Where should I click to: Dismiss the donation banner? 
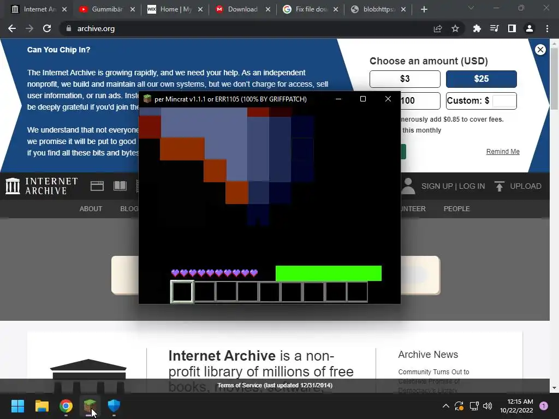(x=540, y=50)
